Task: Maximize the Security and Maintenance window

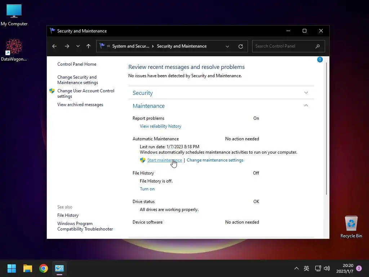Action: coord(304,31)
